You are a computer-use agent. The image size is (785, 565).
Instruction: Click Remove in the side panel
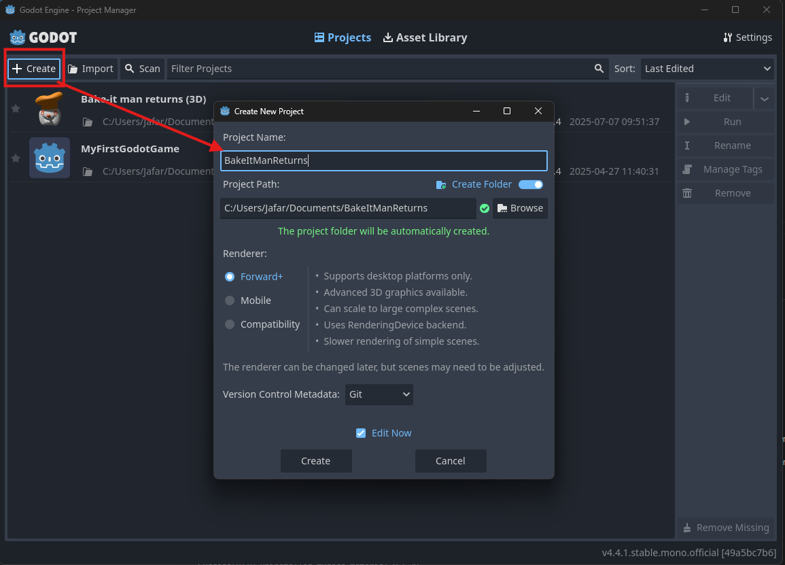(x=726, y=193)
